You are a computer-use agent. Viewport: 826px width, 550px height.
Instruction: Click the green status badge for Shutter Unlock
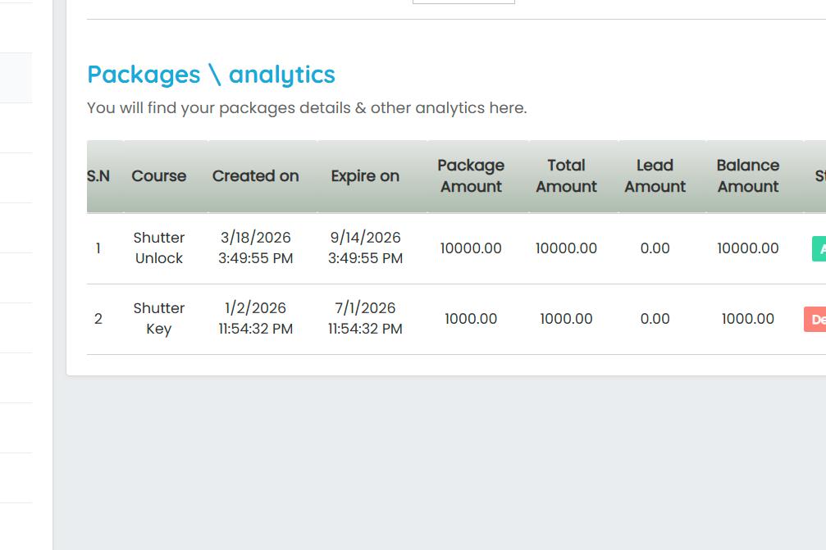coord(819,248)
